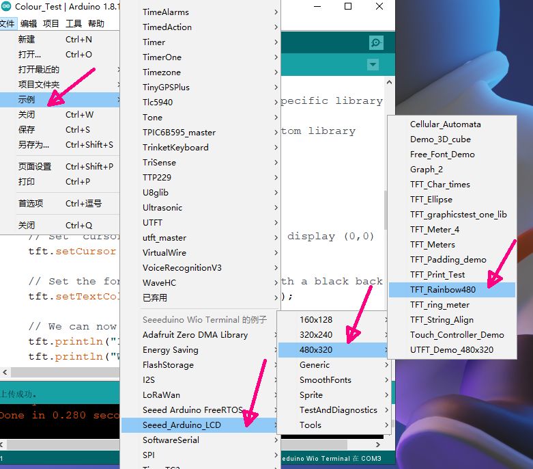Open Sprite examples submenu
533x469 pixels.
coord(334,394)
